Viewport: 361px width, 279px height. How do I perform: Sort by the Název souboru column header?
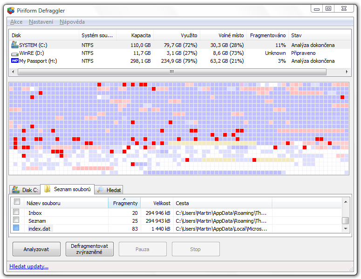[66, 203]
